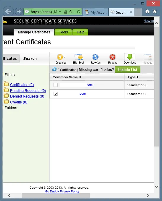Screen dimensions: 162x201
Task: Switch to the My Account browser tab
Action: (x=96, y=12)
